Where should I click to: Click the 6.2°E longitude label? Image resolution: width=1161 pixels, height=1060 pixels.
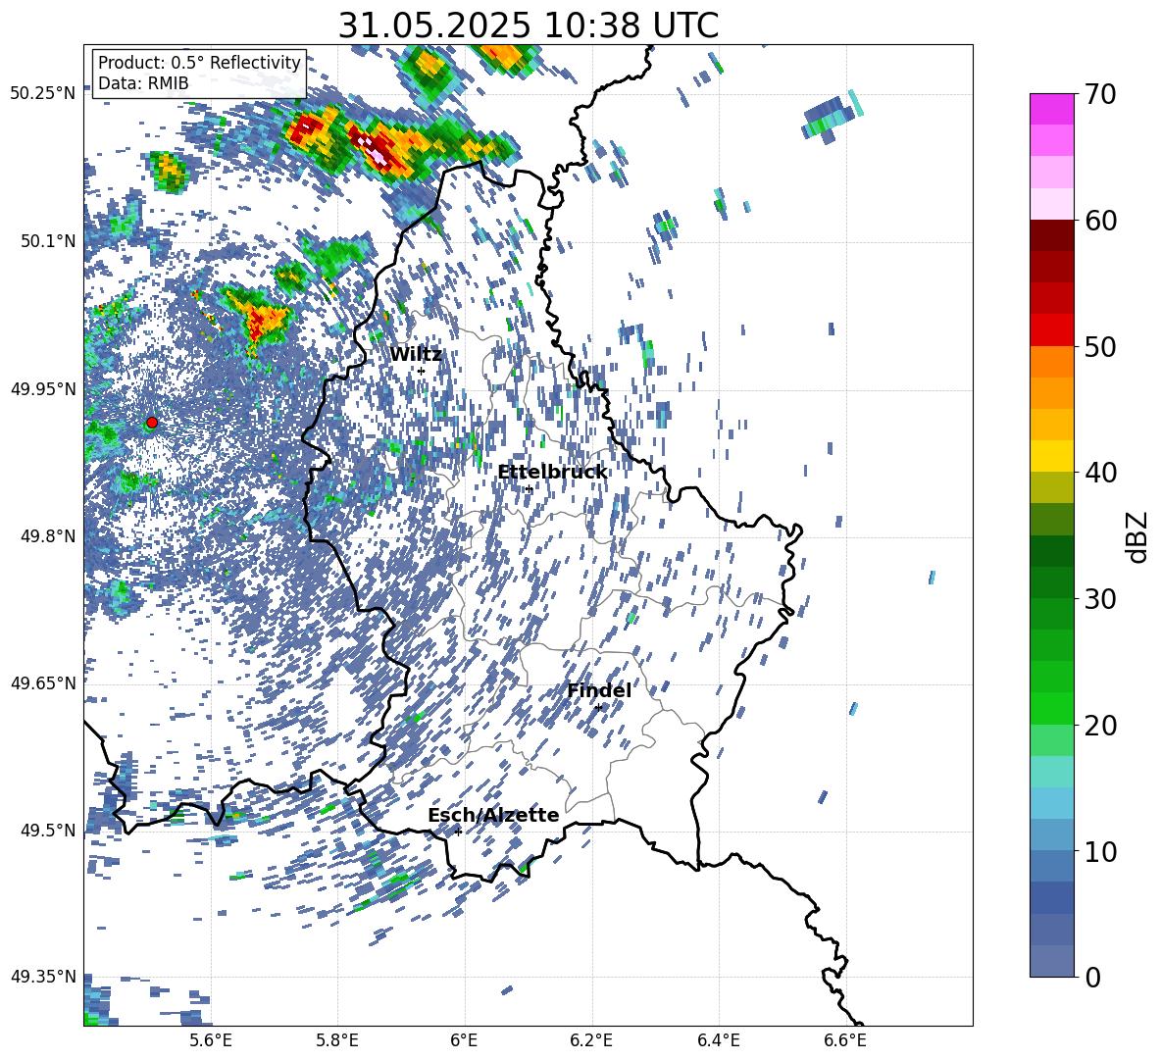pos(591,1040)
